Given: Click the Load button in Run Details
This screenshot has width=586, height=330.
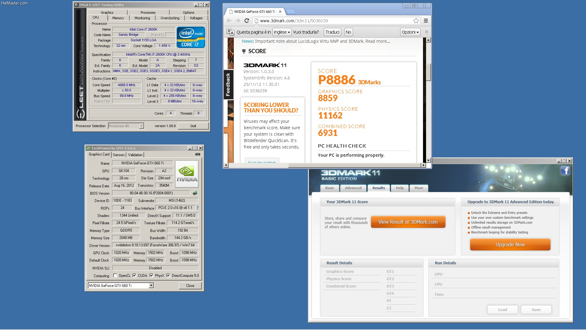Looking at the screenshot, I should 502,310.
